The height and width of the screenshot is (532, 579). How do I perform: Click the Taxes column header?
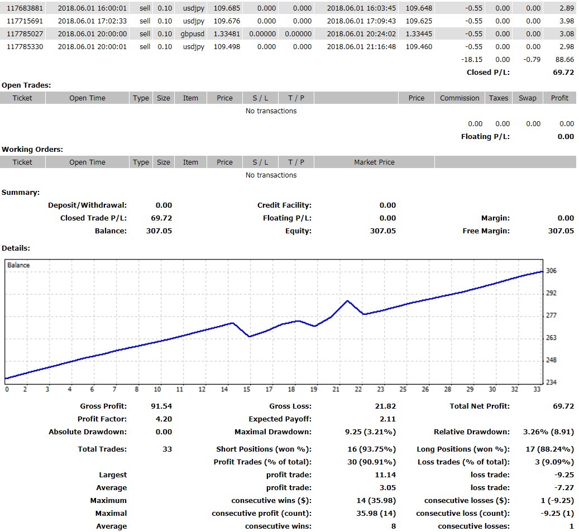[499, 98]
